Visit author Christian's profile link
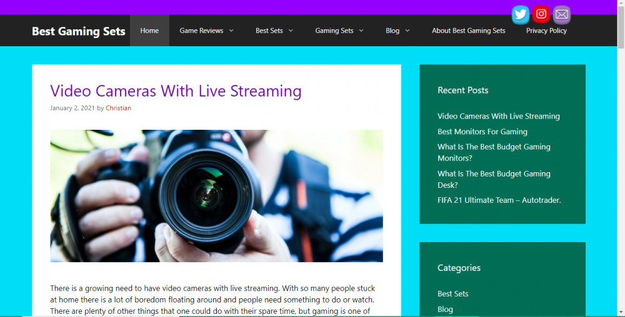Image resolution: width=625 pixels, height=317 pixels. click(x=118, y=108)
